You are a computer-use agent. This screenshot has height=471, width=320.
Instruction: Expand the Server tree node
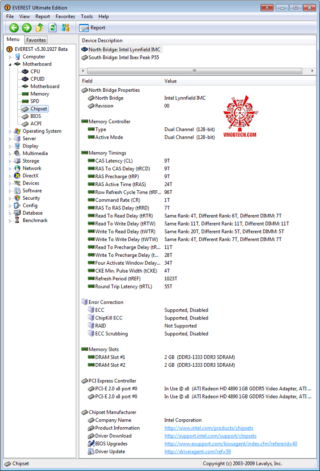coord(10,139)
